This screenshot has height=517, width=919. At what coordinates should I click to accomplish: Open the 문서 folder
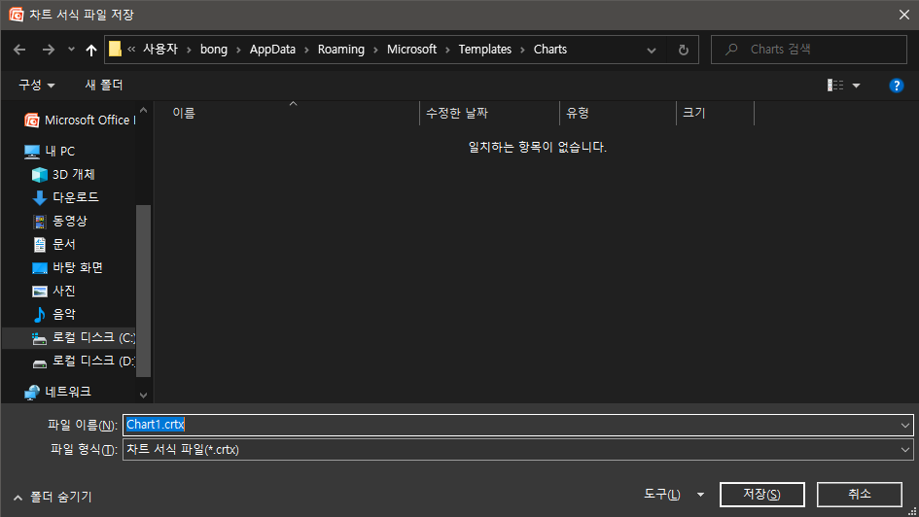tap(53, 244)
